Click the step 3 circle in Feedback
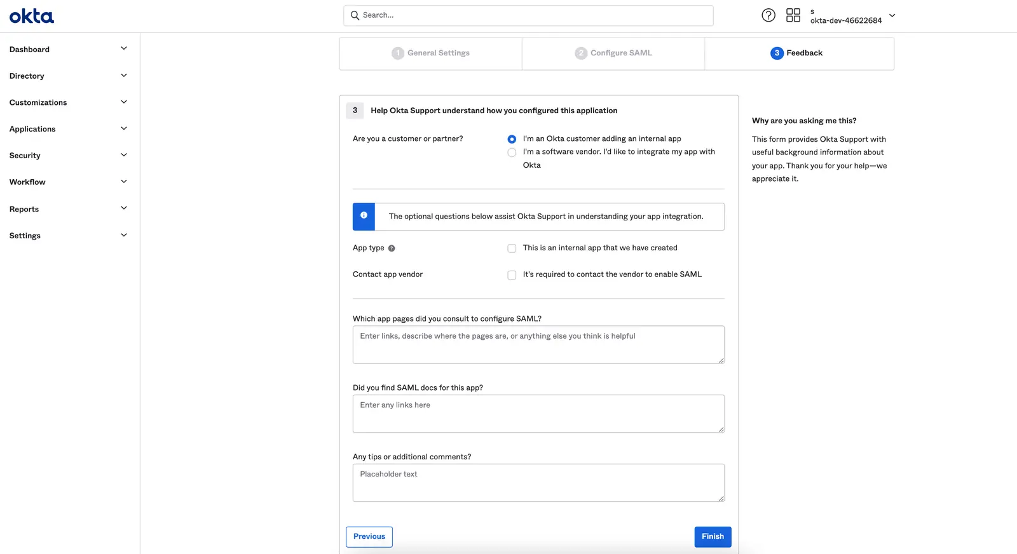Viewport: 1017px width, 554px height. 777,53
